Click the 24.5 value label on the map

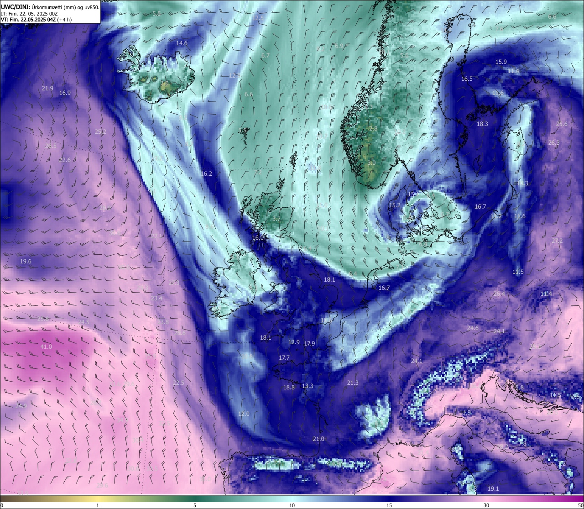[84, 322]
